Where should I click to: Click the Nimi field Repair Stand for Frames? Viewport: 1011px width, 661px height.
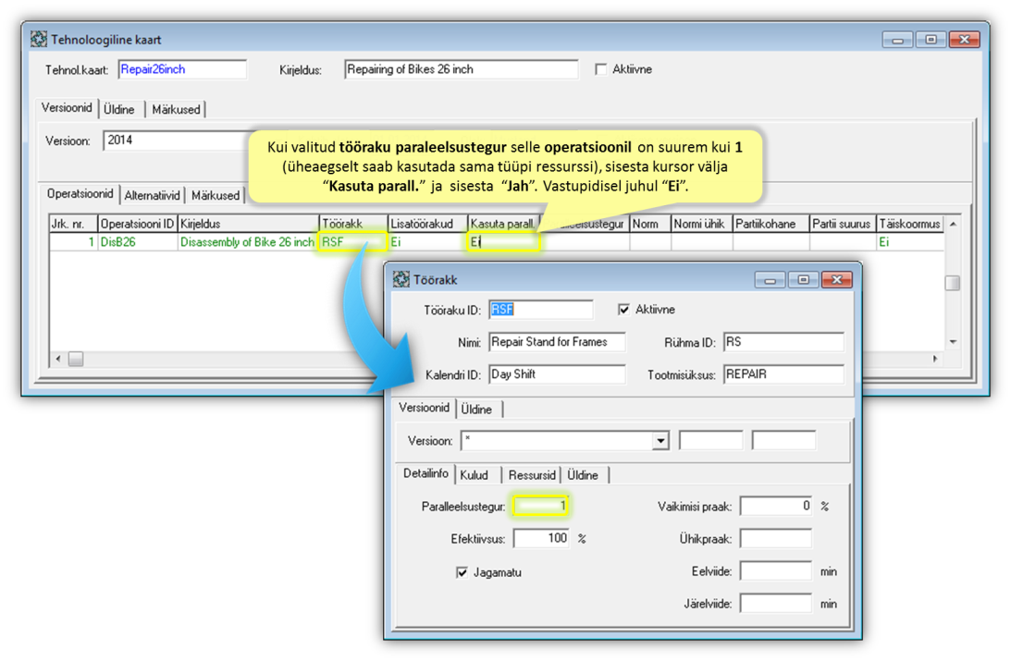click(x=557, y=342)
